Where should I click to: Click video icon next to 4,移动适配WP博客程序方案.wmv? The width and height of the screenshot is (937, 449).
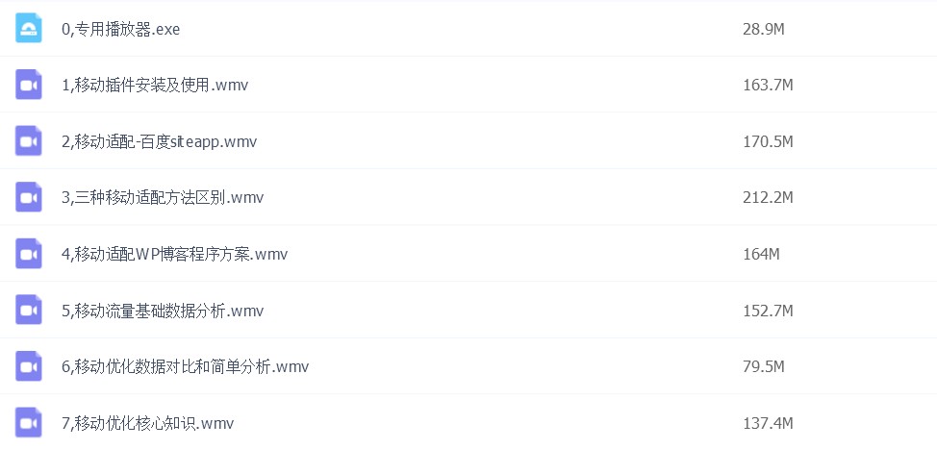pyautogui.click(x=29, y=254)
